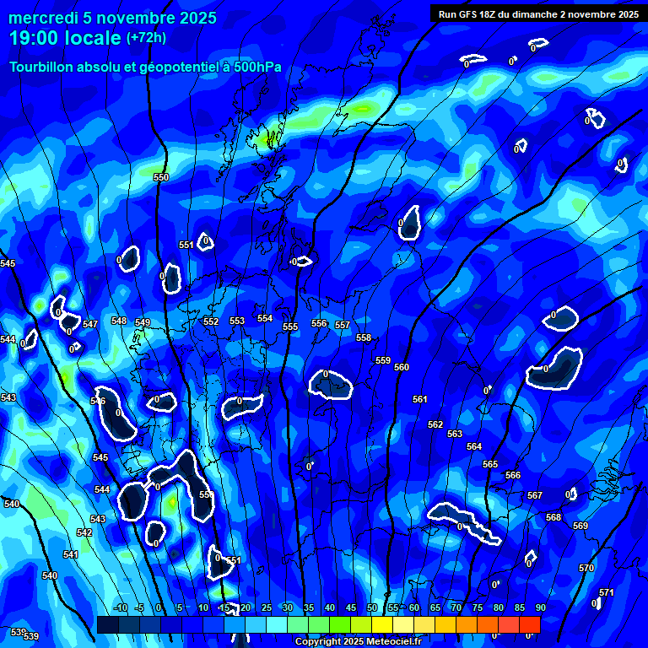
Task: Click the red swatch at legend's right end
Action: 530,625
